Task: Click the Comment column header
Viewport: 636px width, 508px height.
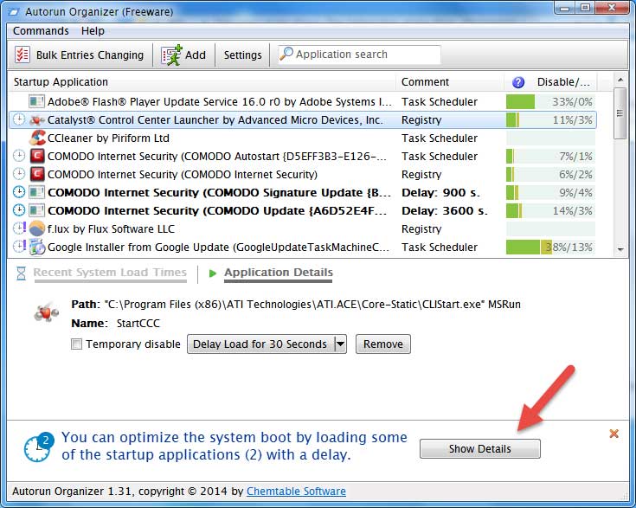Action: [x=449, y=82]
